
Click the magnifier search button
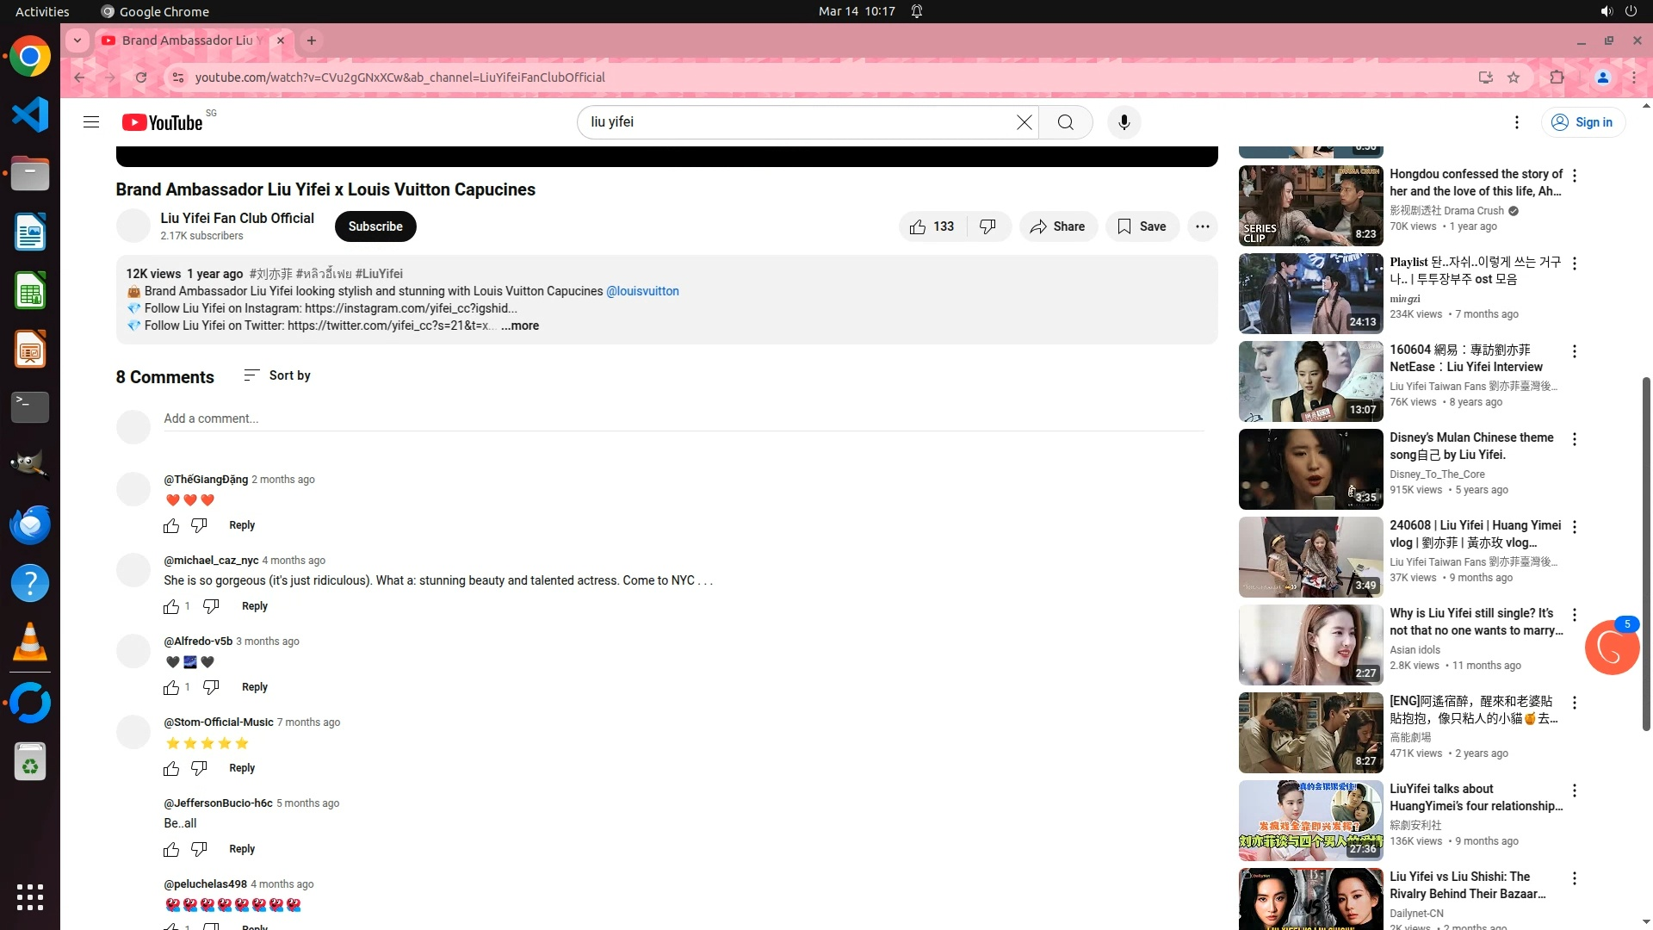[1065, 122]
